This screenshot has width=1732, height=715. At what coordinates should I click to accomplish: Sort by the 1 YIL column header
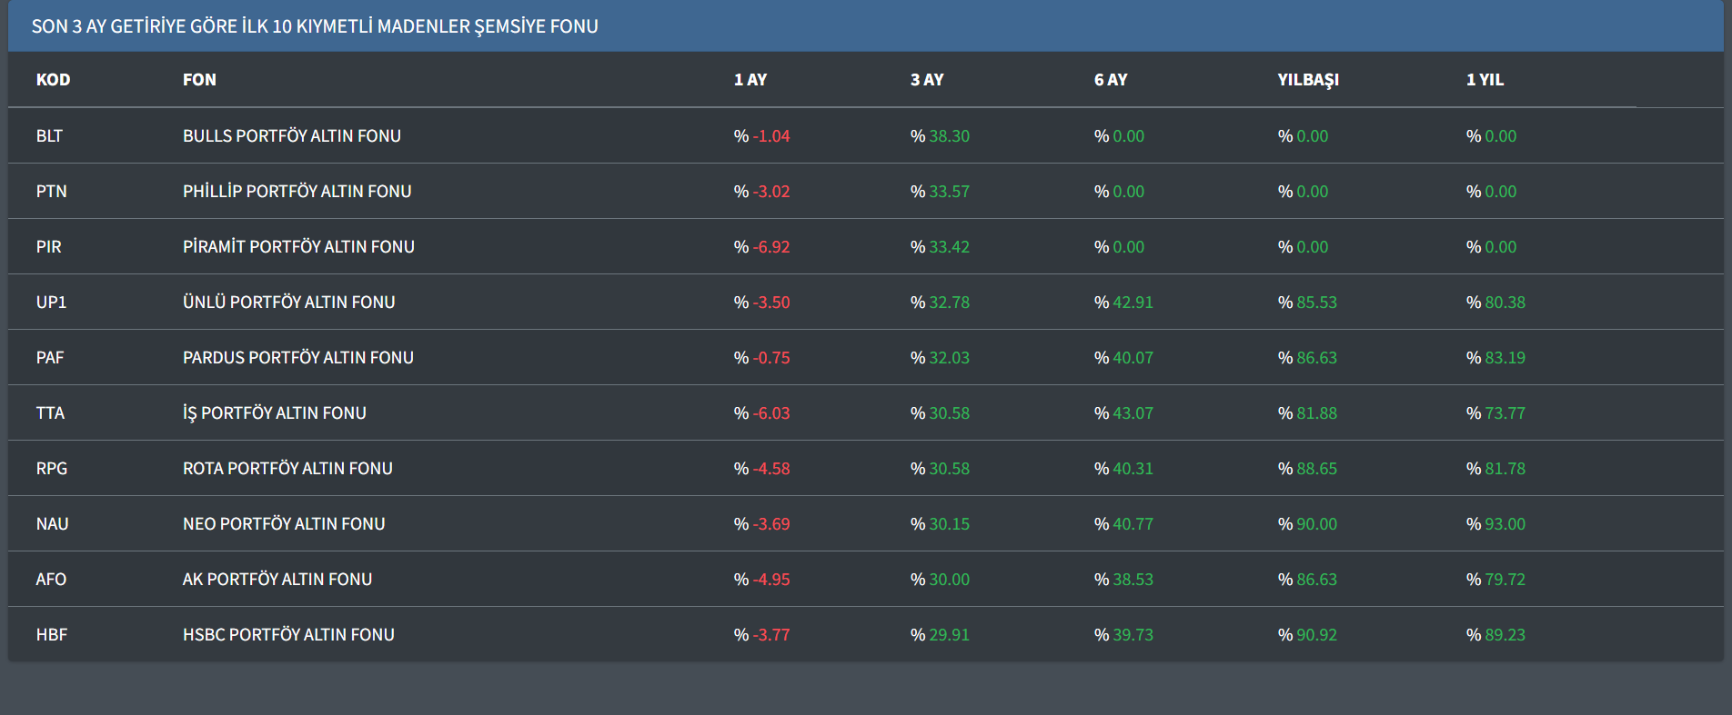(1484, 80)
